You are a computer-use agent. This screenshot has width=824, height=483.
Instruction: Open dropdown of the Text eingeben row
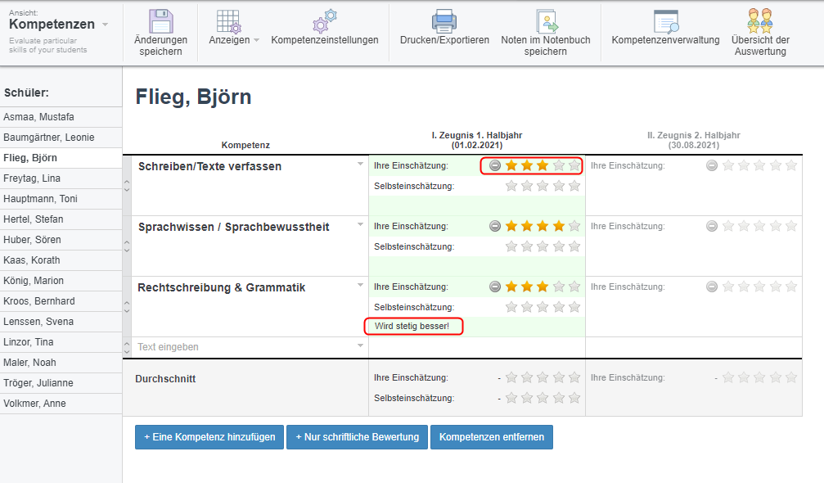(x=360, y=345)
